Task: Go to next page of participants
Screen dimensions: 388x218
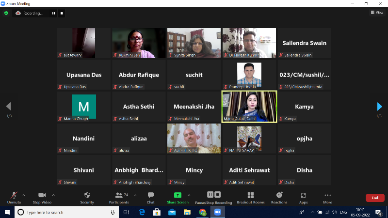Action: click(380, 107)
